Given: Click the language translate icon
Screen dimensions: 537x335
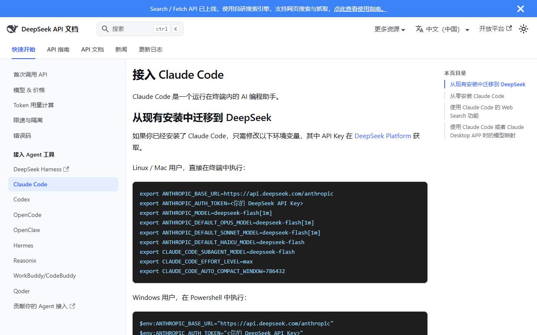Looking at the screenshot, I should [x=420, y=29].
